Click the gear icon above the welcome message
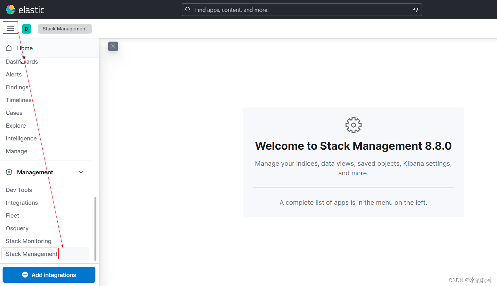Viewport: 497px width, 286px height. tap(353, 125)
